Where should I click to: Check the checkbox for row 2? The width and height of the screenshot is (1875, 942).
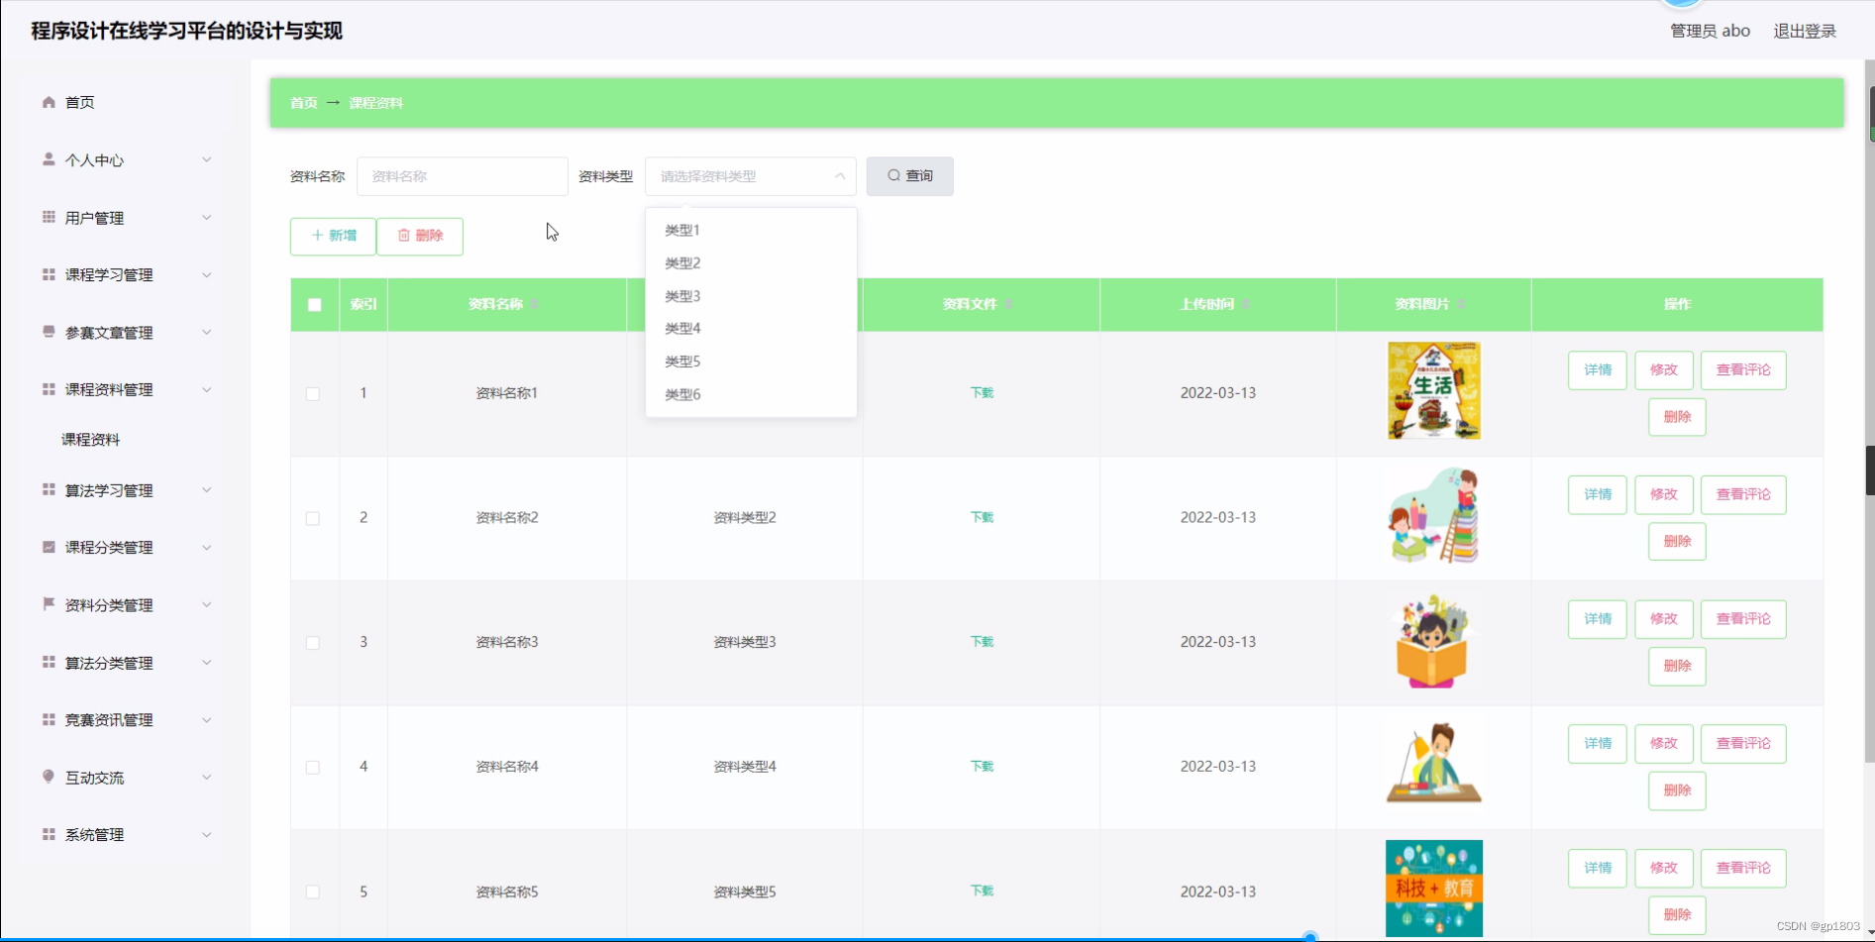pyautogui.click(x=314, y=518)
